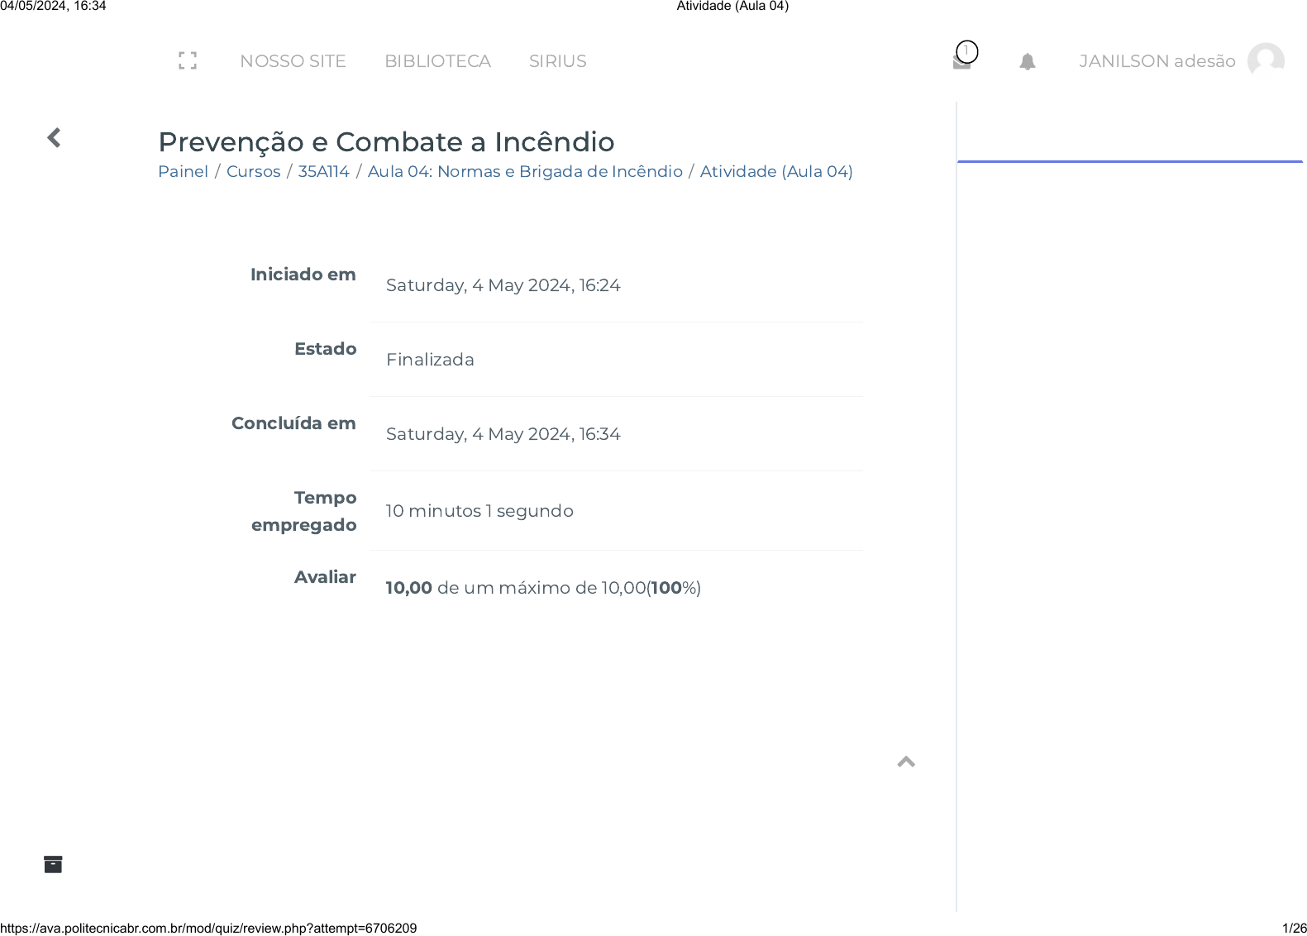Go back using left chevron arrow

click(x=55, y=137)
